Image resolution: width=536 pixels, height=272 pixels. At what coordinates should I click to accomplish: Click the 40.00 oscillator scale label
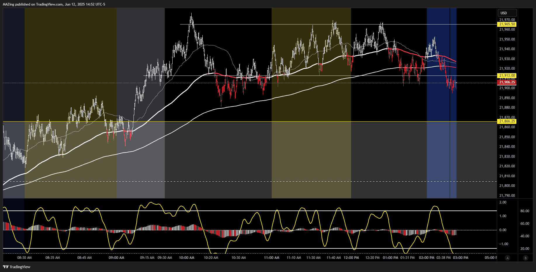point(525,236)
